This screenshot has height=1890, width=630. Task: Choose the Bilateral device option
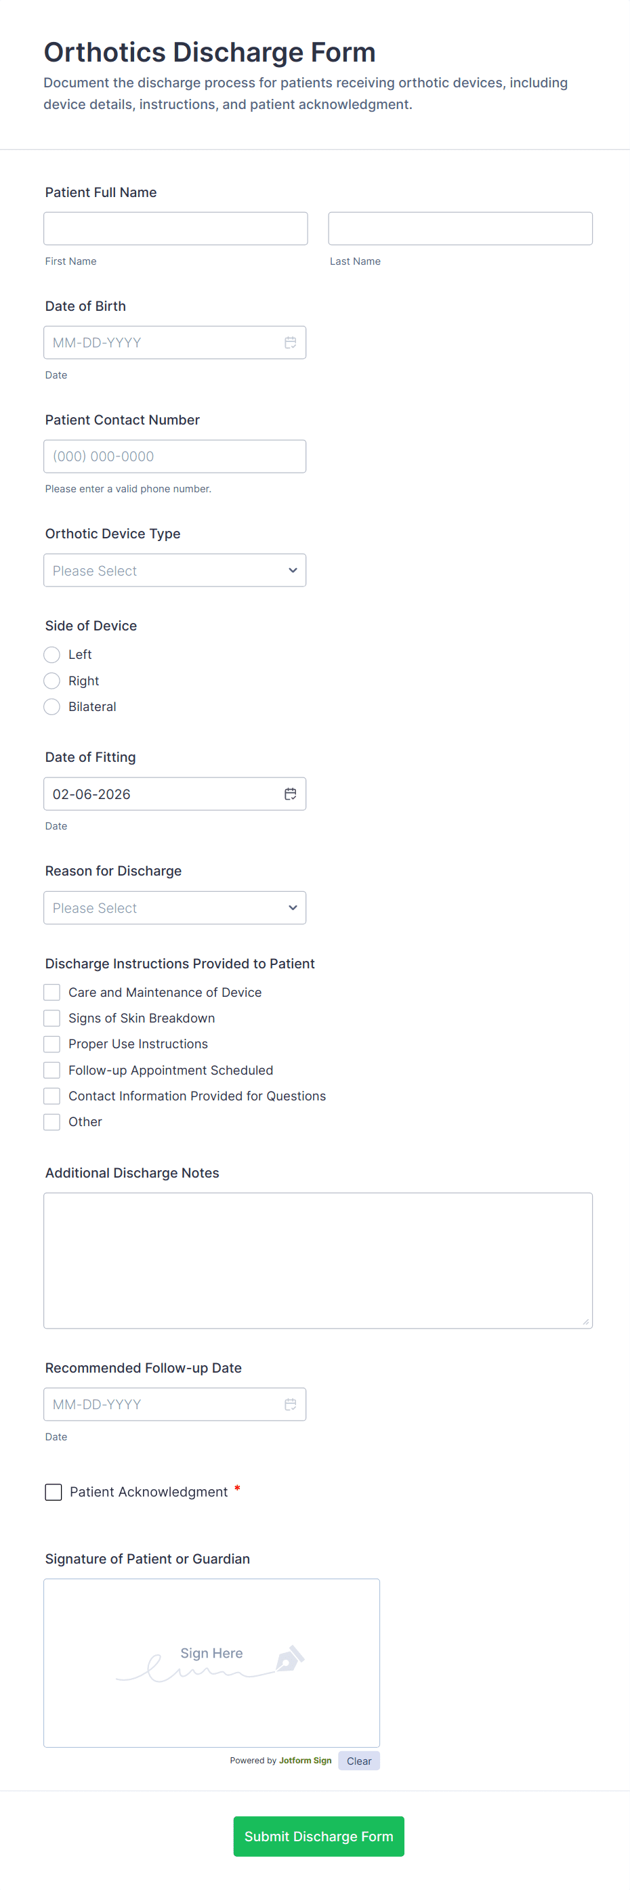[x=52, y=706]
